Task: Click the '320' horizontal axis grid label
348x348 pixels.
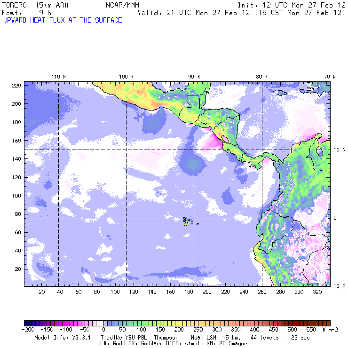Action: pos(317,292)
